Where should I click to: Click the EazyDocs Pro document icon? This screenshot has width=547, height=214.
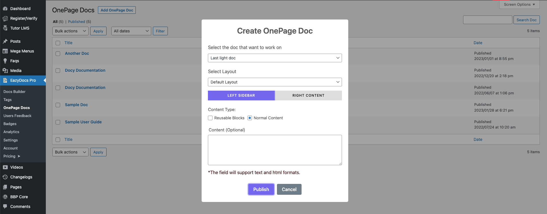tap(5, 80)
